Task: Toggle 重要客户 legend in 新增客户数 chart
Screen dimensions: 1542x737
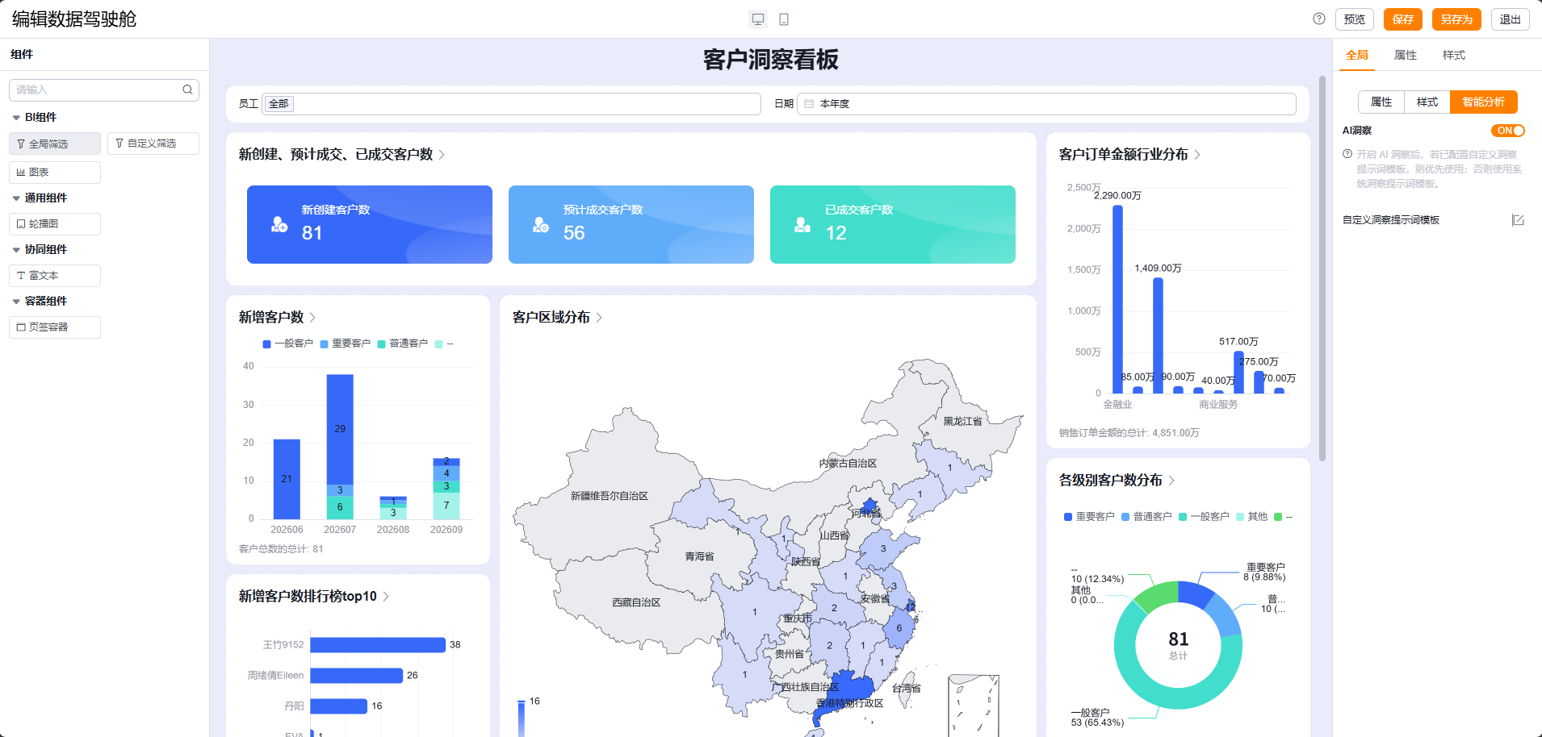Action: pos(346,344)
